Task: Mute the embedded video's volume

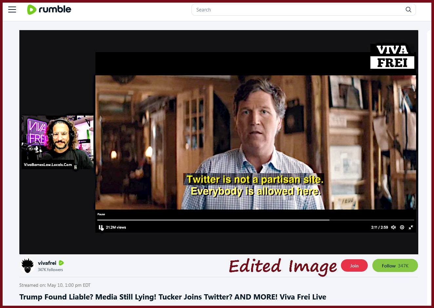Action: click(x=393, y=227)
